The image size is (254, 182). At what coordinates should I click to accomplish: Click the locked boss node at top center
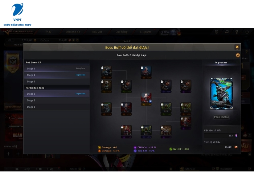pos(146,71)
